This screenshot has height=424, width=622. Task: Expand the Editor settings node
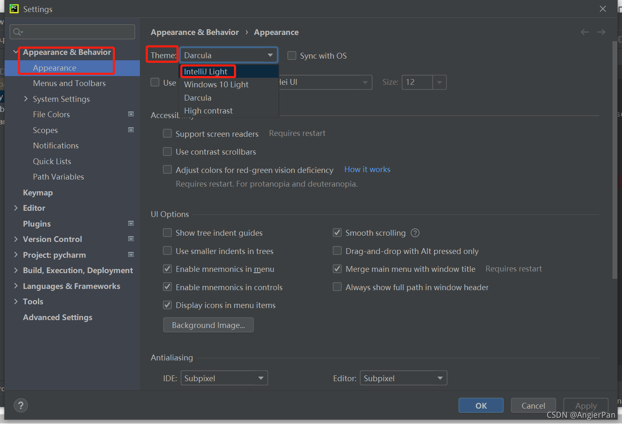point(16,208)
